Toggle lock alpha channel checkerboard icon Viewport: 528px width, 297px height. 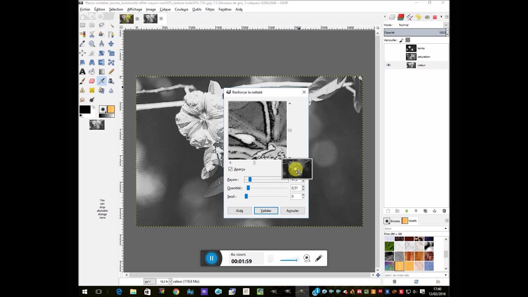(x=408, y=40)
